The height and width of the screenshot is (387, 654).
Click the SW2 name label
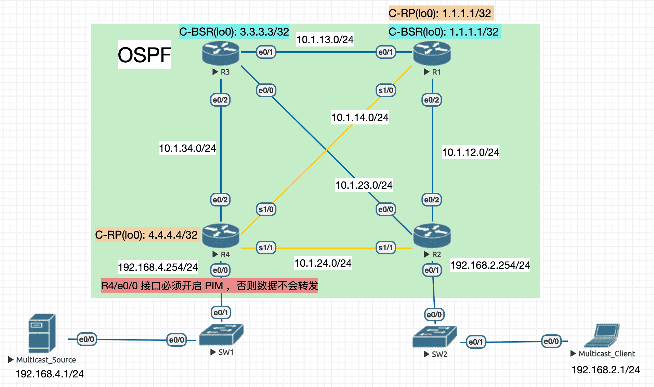tap(440, 354)
